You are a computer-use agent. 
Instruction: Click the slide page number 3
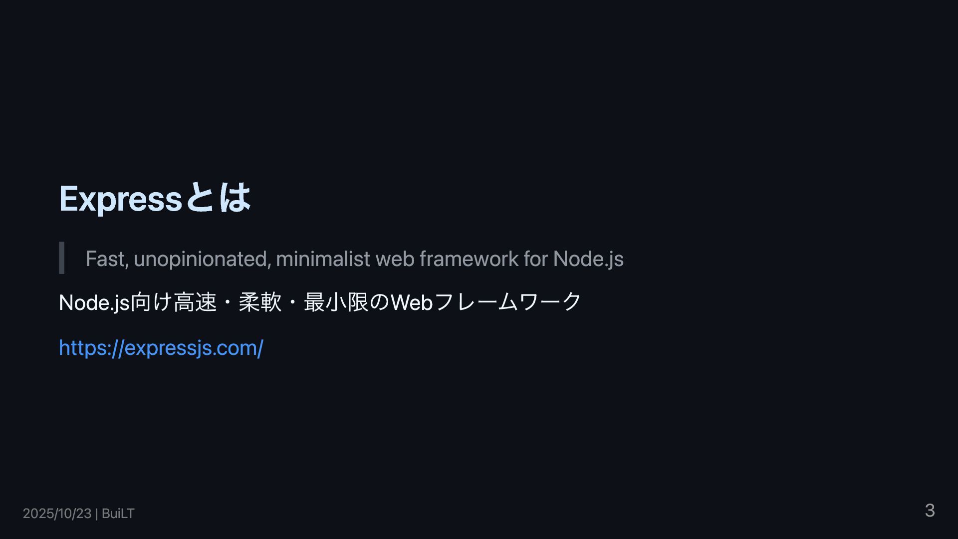click(930, 511)
